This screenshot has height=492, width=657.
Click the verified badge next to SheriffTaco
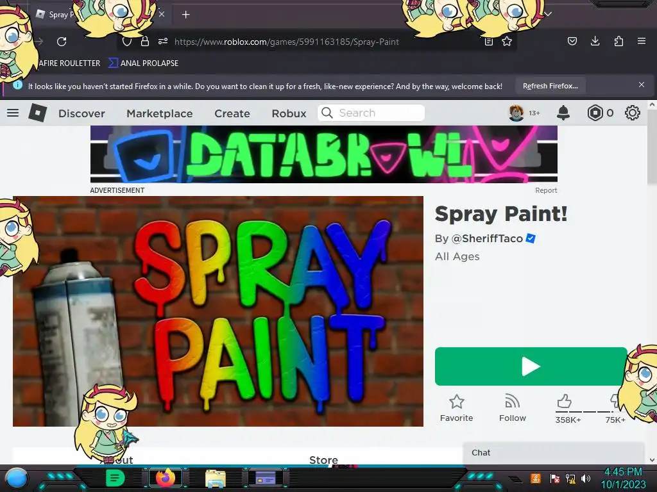531,238
